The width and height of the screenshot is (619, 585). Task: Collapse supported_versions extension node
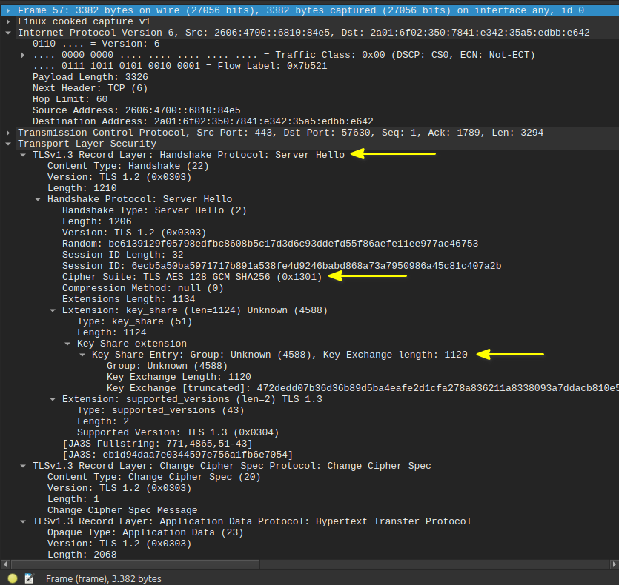[53, 399]
